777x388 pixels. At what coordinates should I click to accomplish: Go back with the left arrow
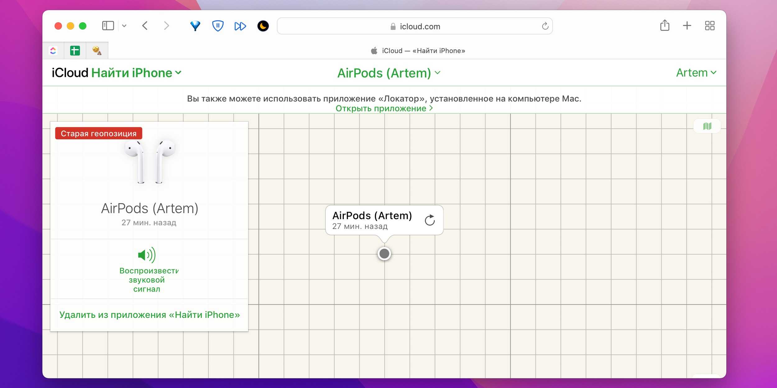(x=145, y=26)
